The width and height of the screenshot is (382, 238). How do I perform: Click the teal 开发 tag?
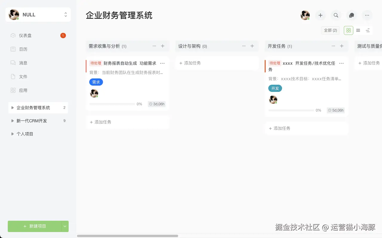[x=275, y=89]
